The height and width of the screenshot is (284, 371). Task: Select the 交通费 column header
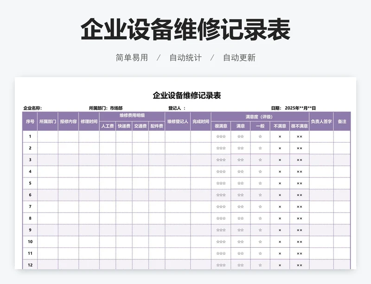click(x=141, y=126)
